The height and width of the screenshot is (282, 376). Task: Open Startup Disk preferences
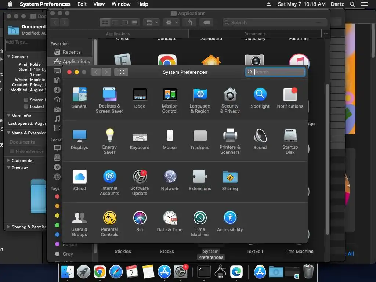[x=290, y=142]
